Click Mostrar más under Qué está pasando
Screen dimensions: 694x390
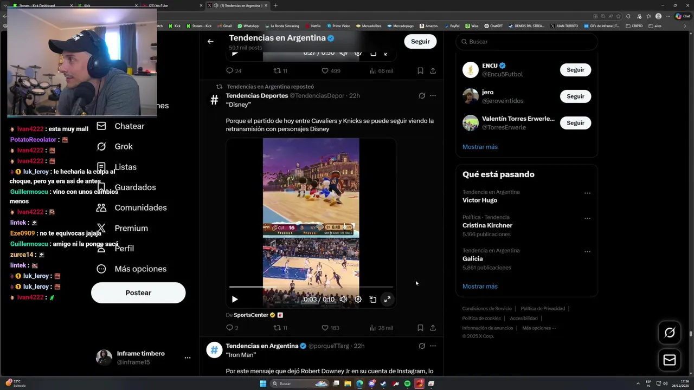tap(480, 286)
